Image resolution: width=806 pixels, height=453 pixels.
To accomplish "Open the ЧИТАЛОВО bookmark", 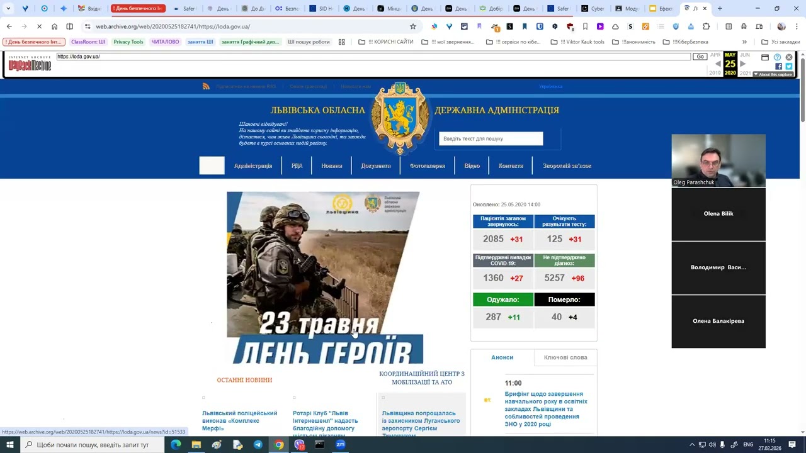I will (x=165, y=42).
